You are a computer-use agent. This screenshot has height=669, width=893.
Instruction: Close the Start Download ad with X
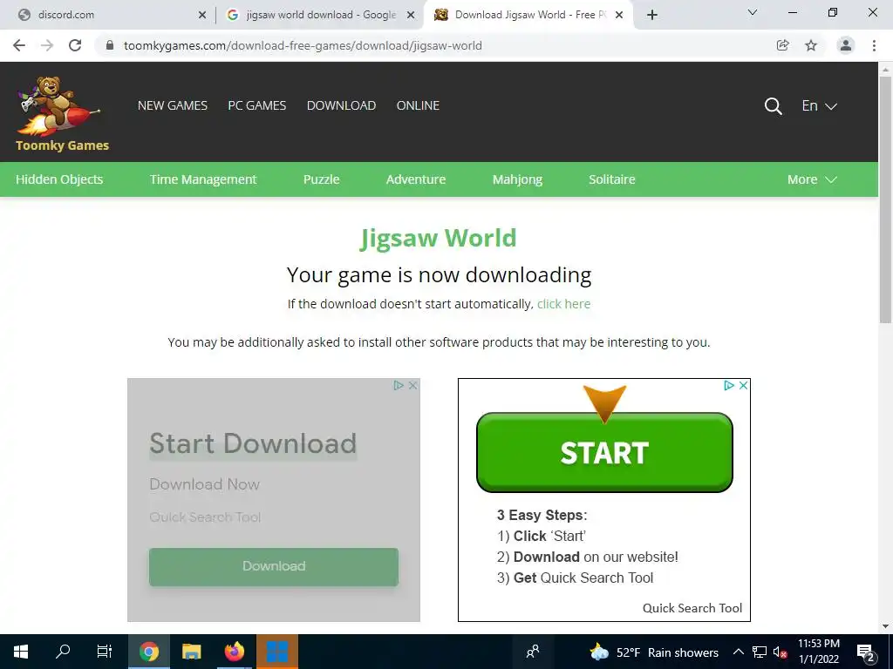(x=412, y=385)
